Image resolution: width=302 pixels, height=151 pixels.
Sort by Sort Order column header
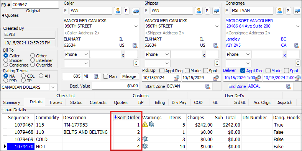127,117
